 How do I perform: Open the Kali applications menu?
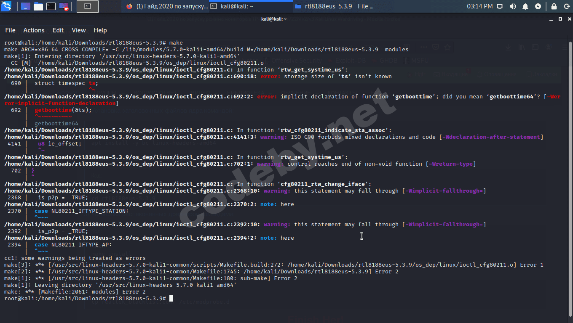[5, 6]
